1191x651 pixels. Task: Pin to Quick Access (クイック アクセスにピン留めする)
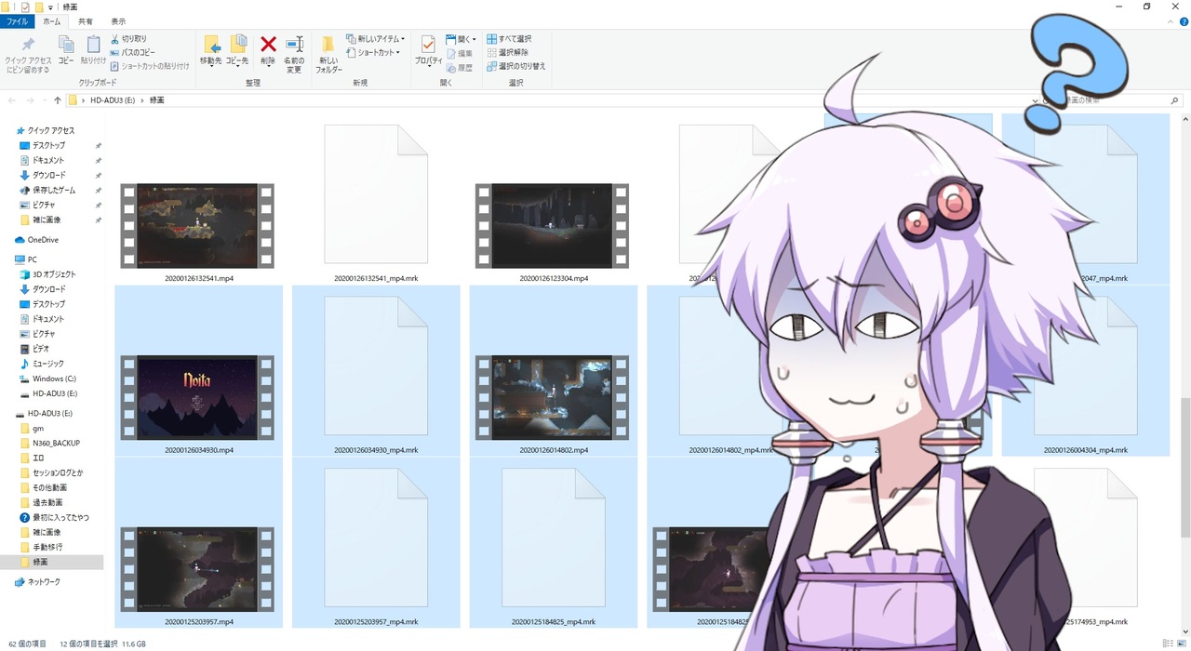[x=28, y=55]
